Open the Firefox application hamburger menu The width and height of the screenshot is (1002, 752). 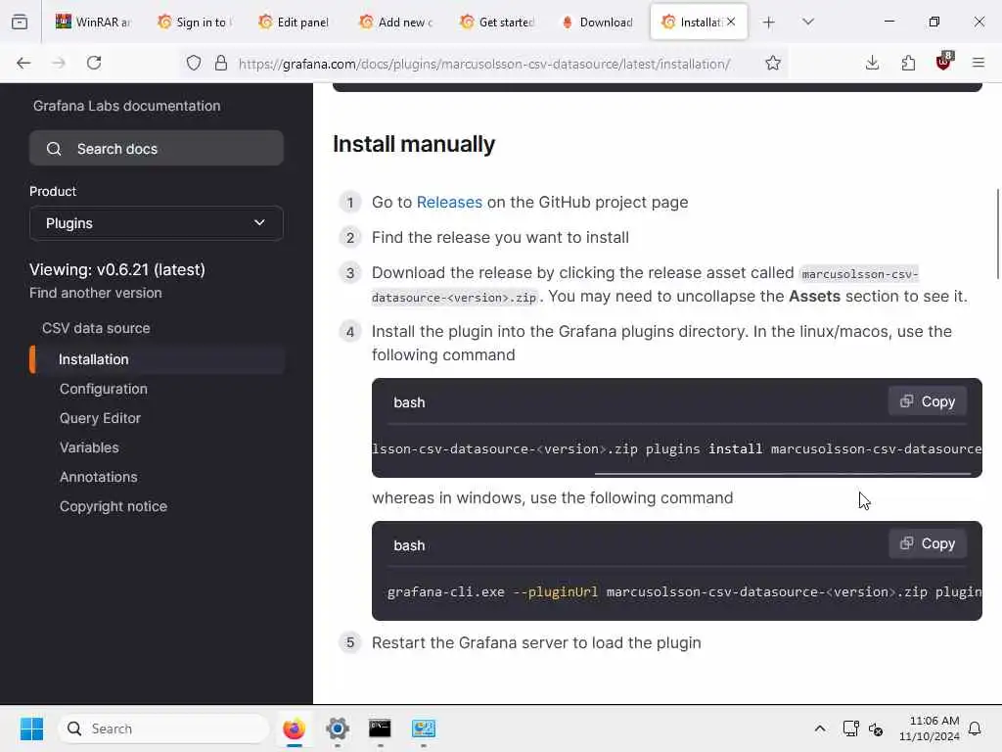[979, 63]
